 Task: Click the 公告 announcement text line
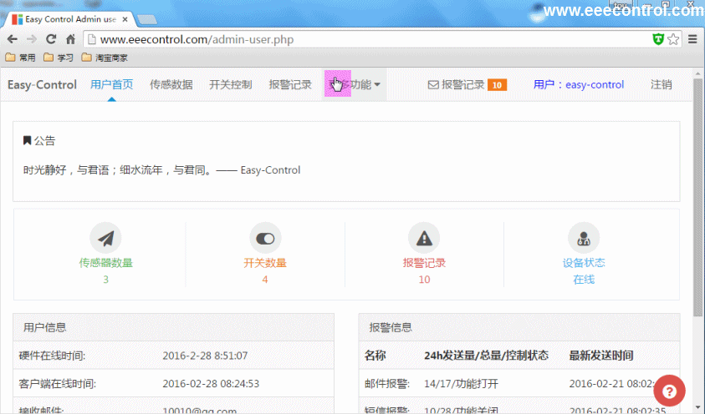(162, 170)
